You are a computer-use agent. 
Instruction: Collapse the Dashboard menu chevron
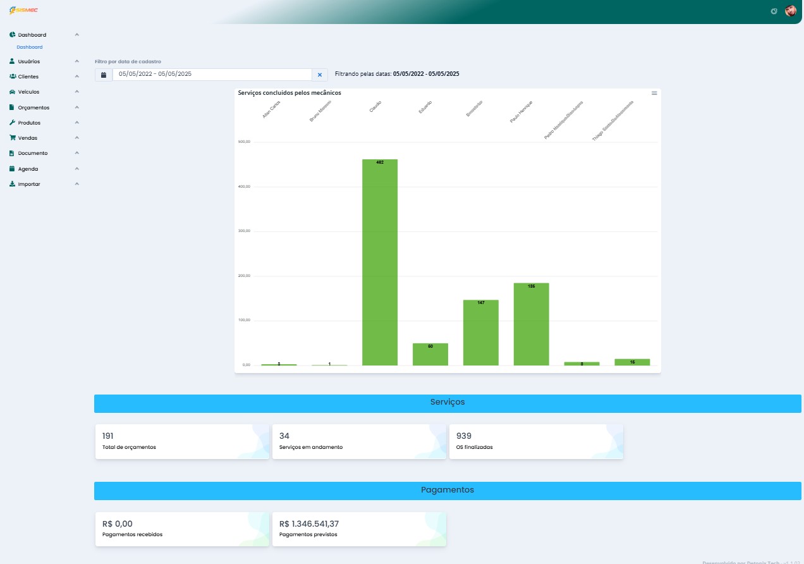point(77,35)
